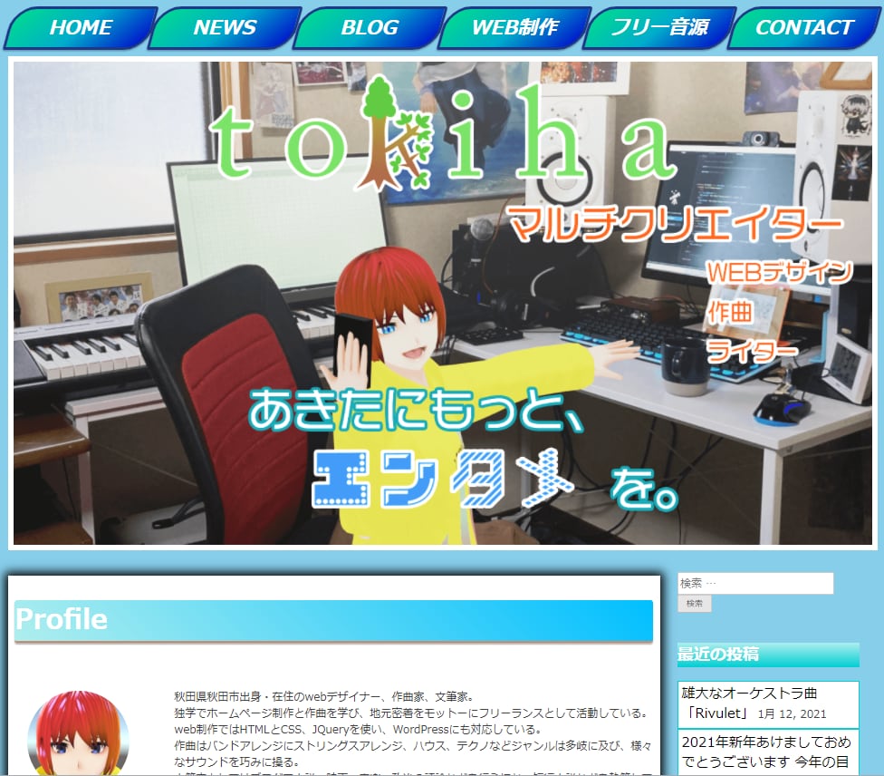Click the ライター text in banner

click(752, 351)
